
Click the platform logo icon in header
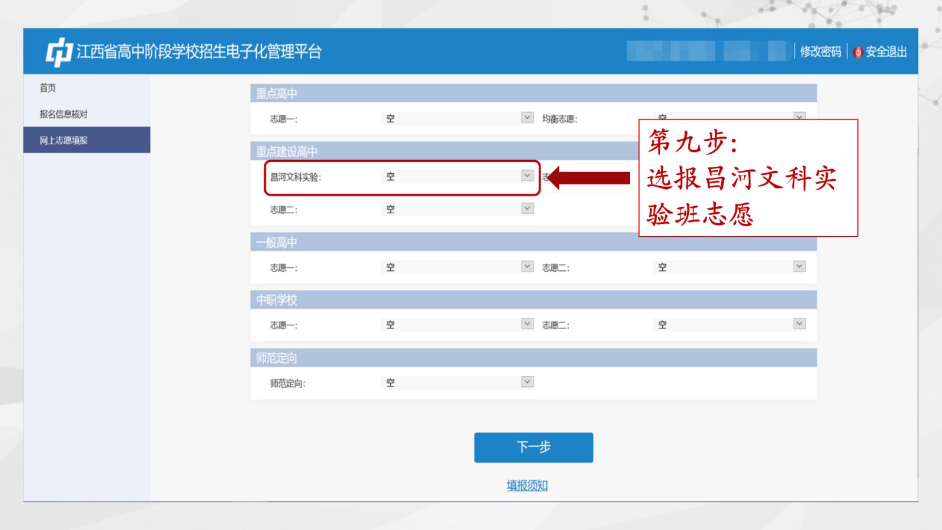tap(59, 52)
